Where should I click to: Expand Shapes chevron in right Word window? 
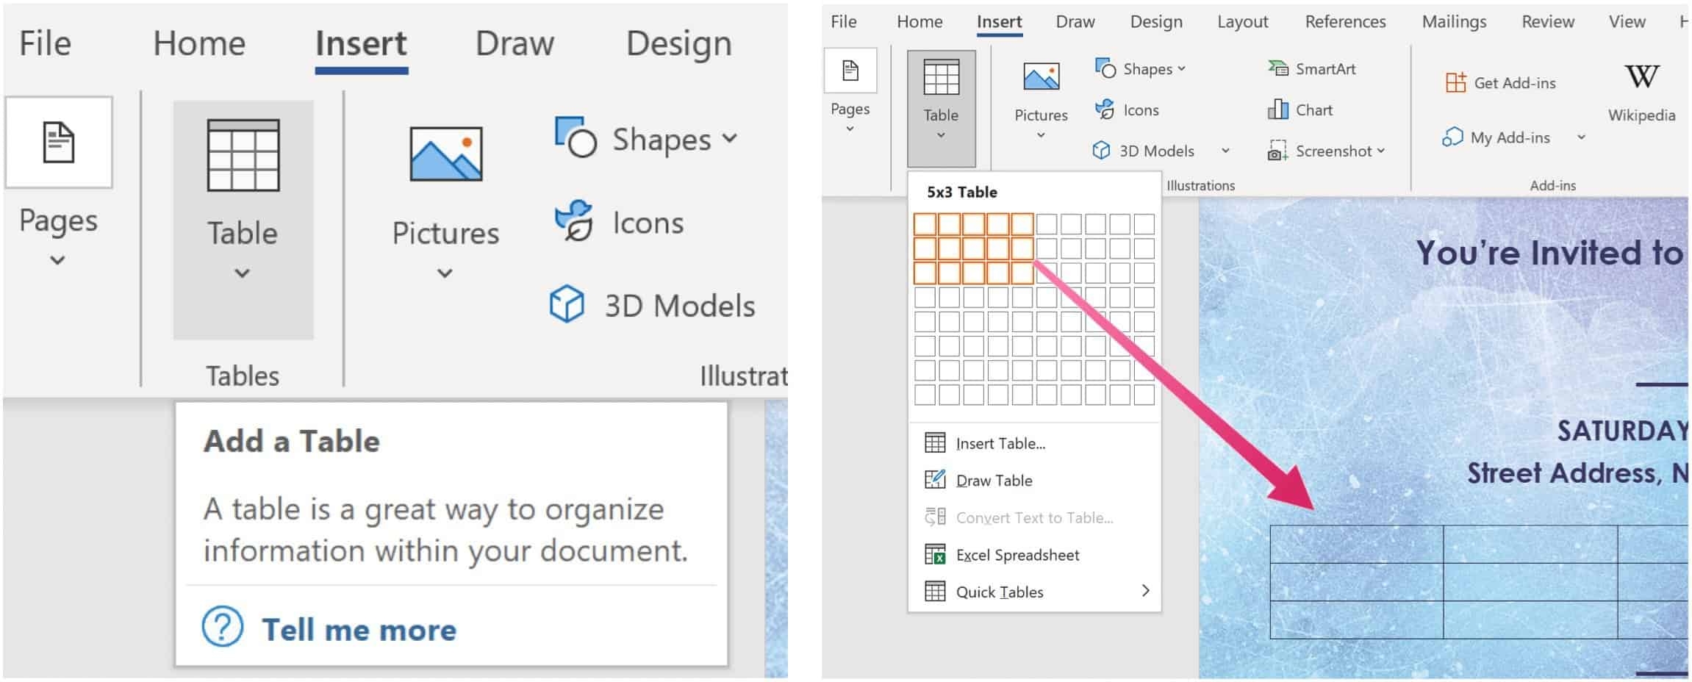pos(1181,68)
